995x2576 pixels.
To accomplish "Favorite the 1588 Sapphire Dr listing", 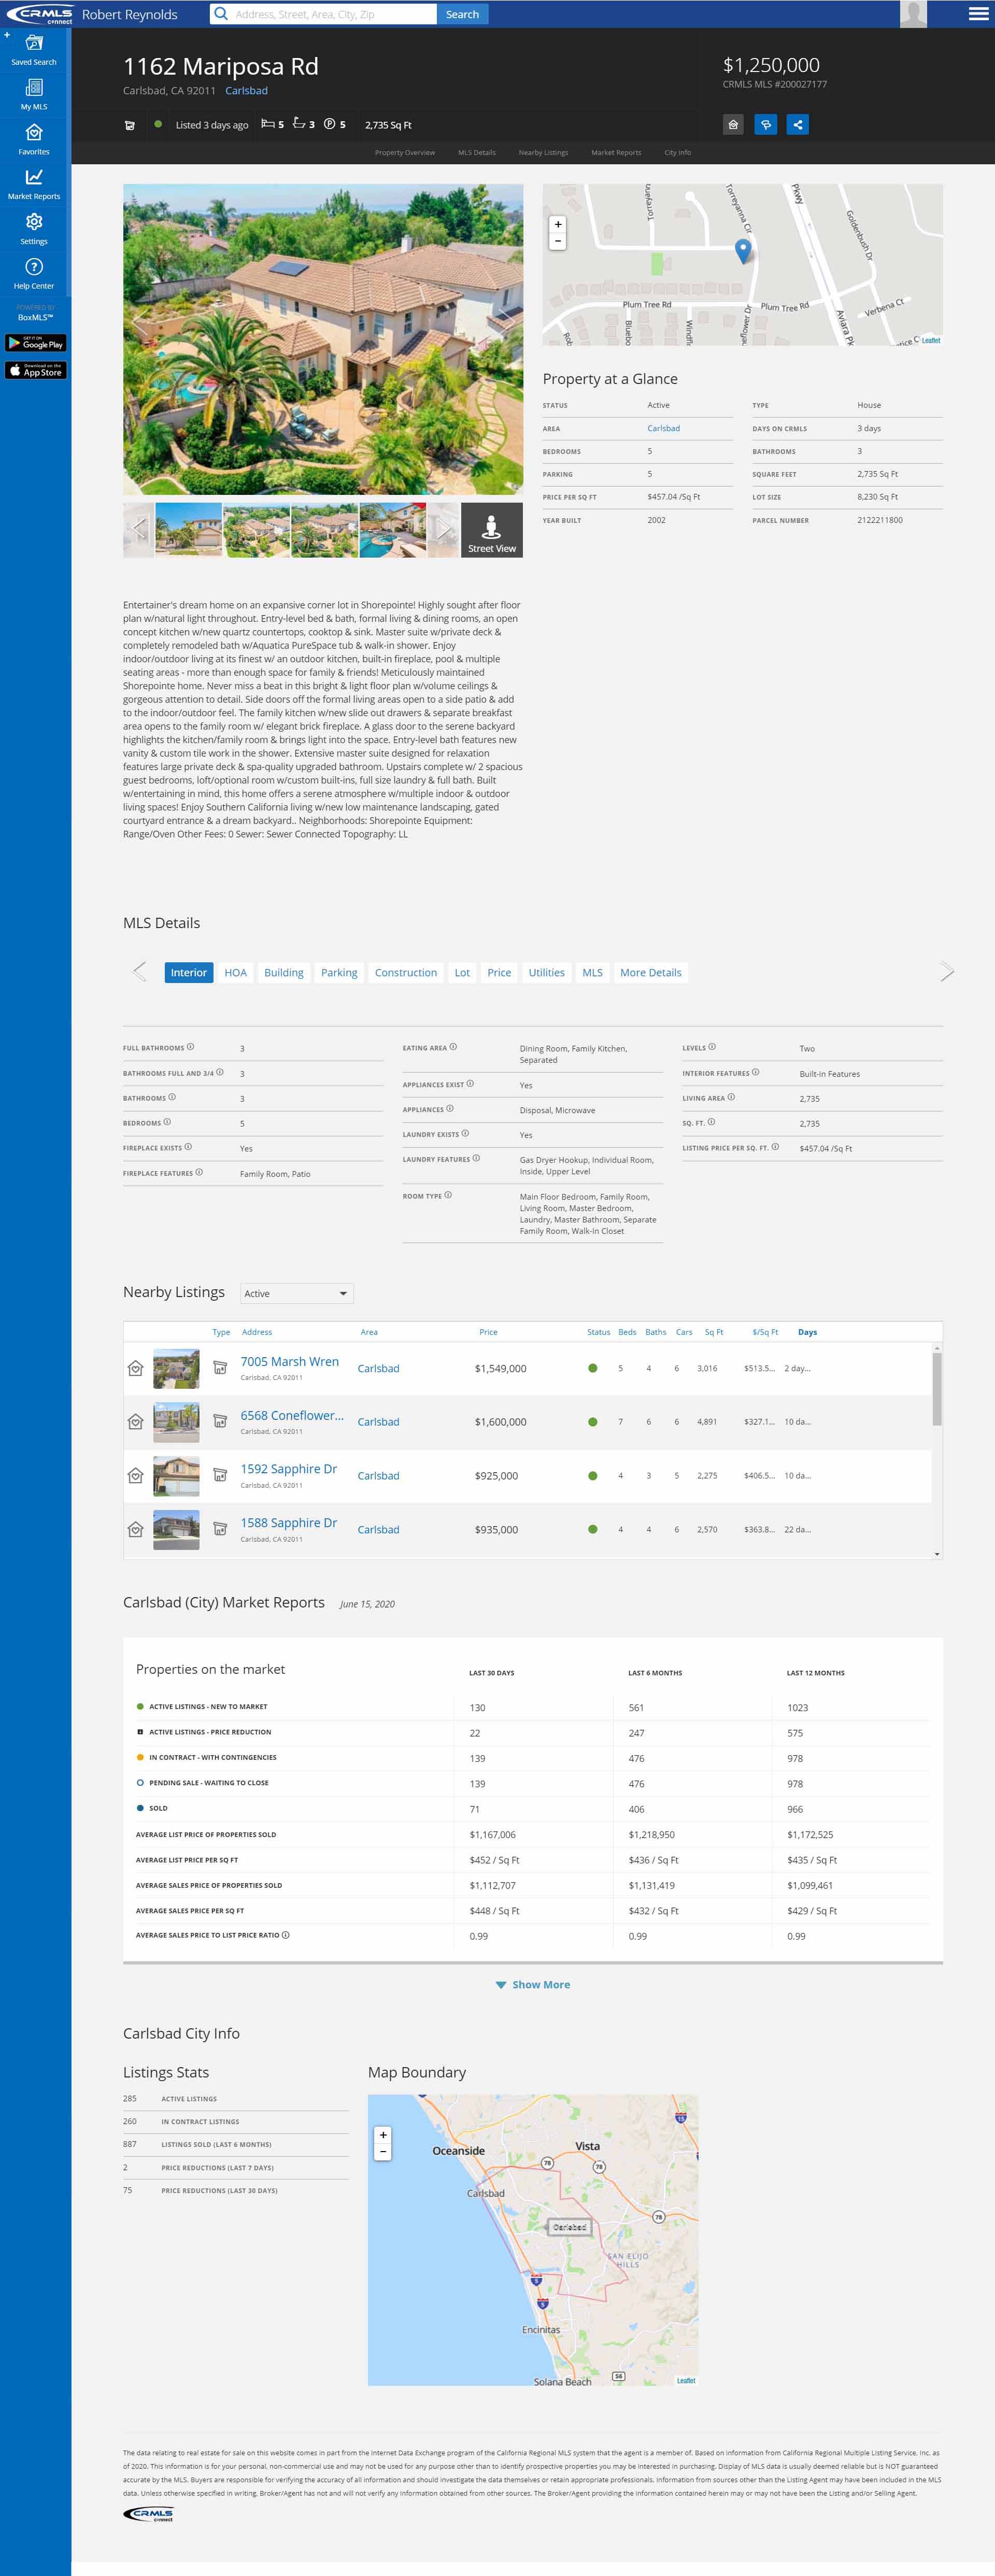I will pyautogui.click(x=136, y=1529).
